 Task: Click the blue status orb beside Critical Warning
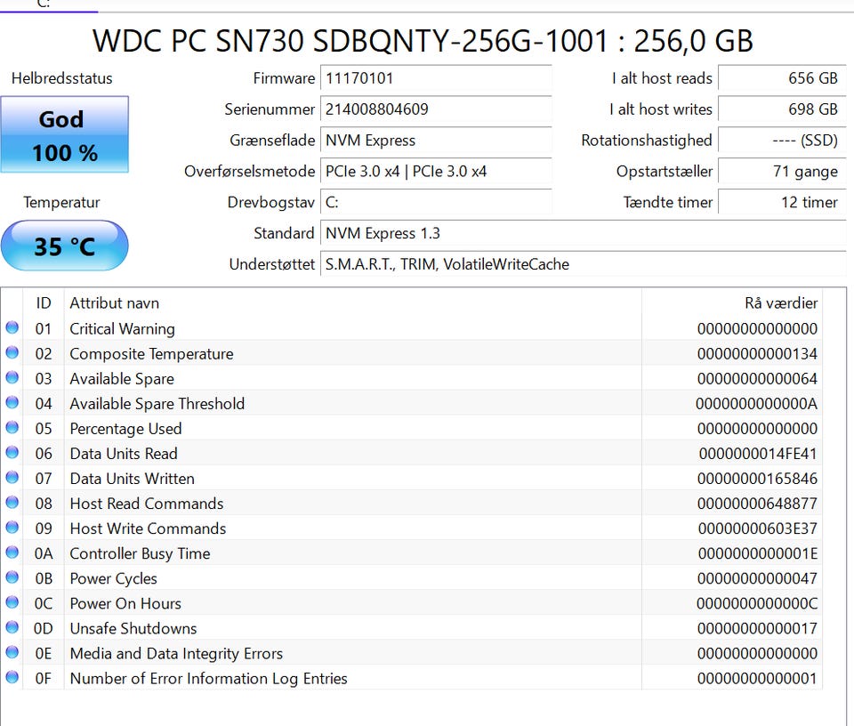(x=12, y=328)
